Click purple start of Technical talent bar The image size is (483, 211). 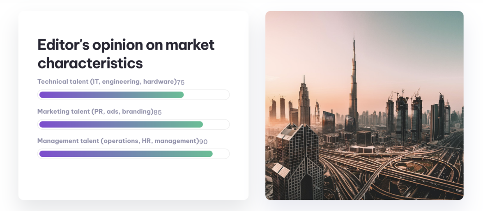[45, 95]
